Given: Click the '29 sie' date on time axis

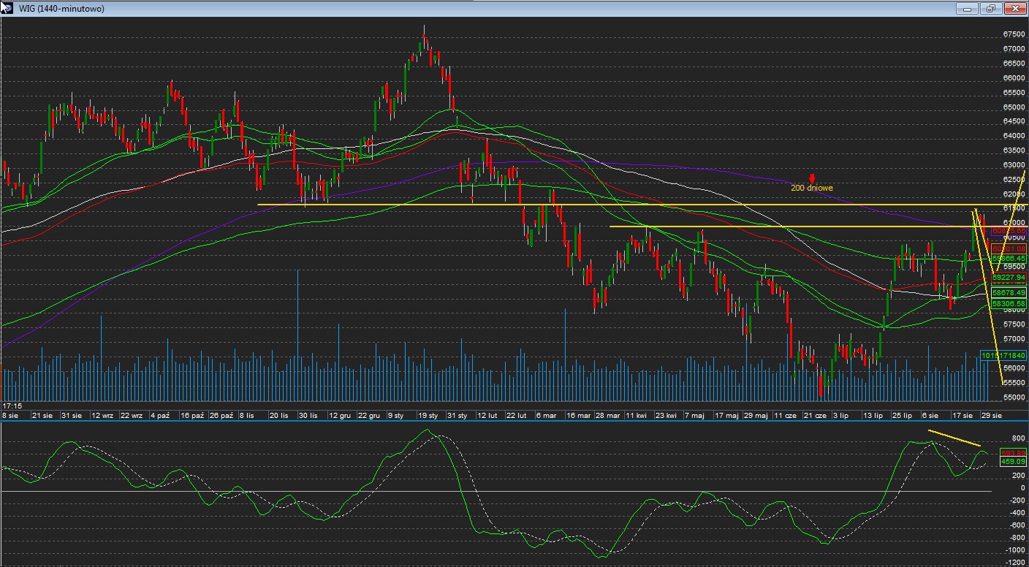Looking at the screenshot, I should click(x=991, y=416).
